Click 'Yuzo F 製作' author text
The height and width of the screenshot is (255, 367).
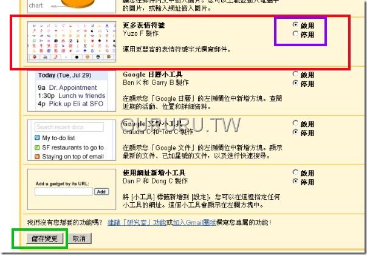point(141,33)
